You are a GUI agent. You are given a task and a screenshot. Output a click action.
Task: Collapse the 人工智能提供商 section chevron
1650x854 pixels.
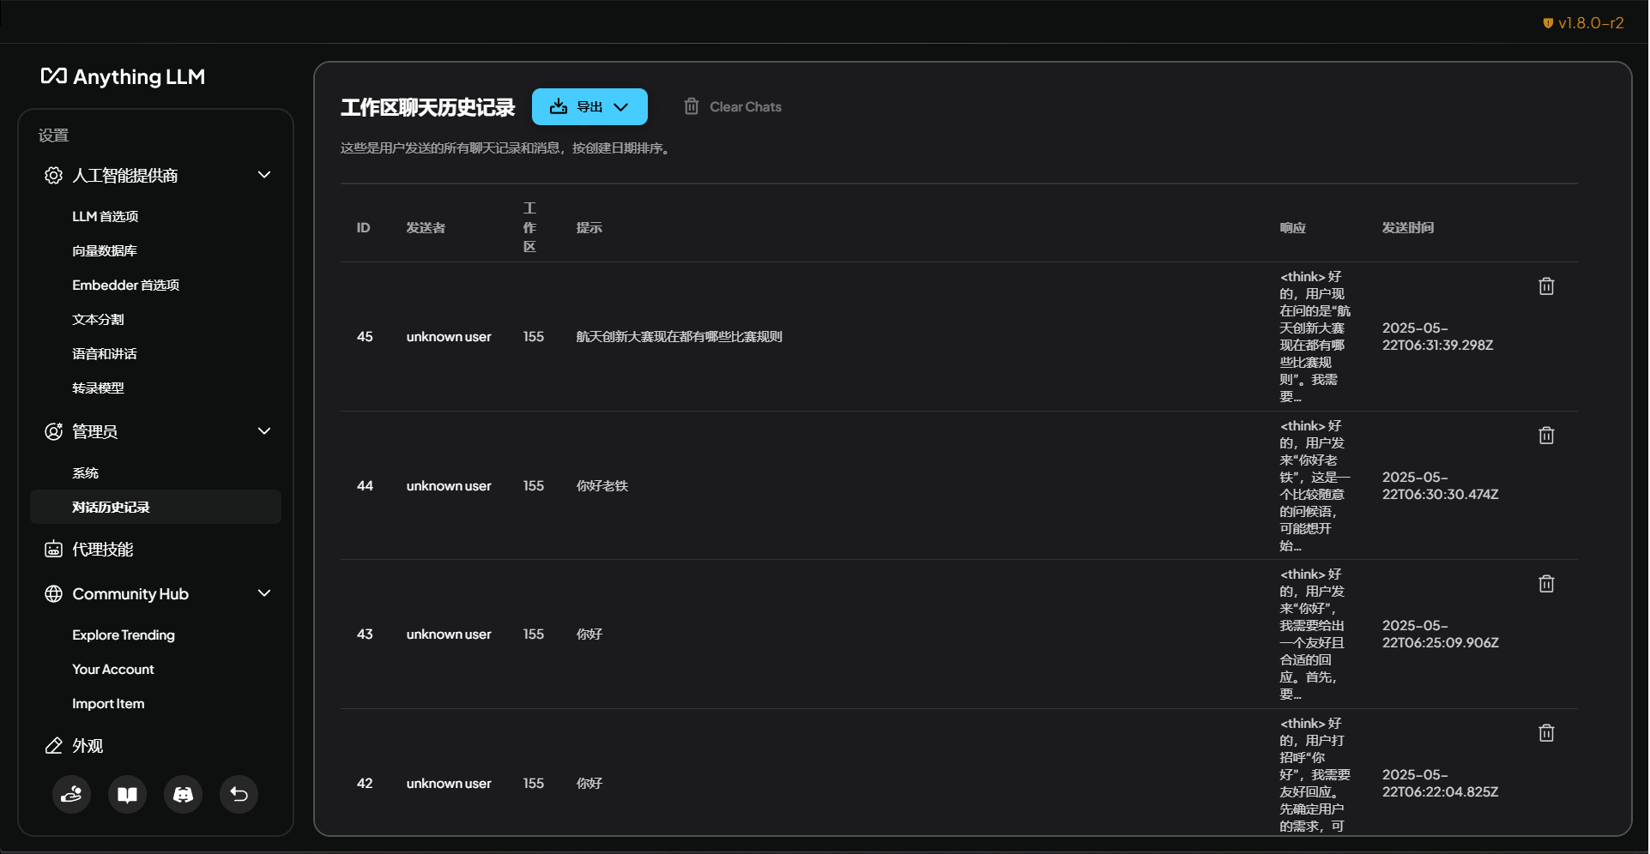(264, 175)
